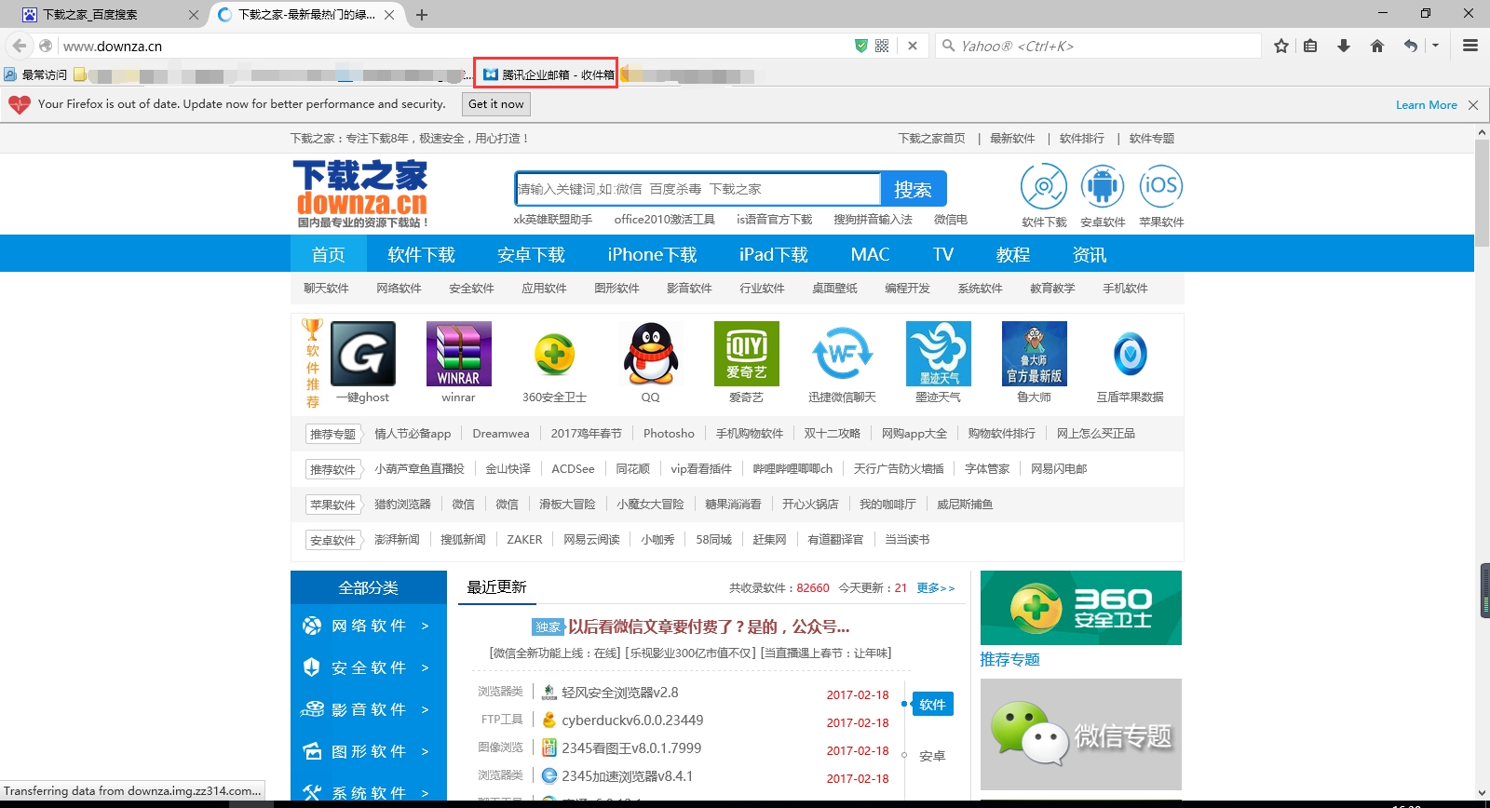This screenshot has width=1490, height=808.
Task: Click scrollbar down arrow
Action: [1482, 794]
